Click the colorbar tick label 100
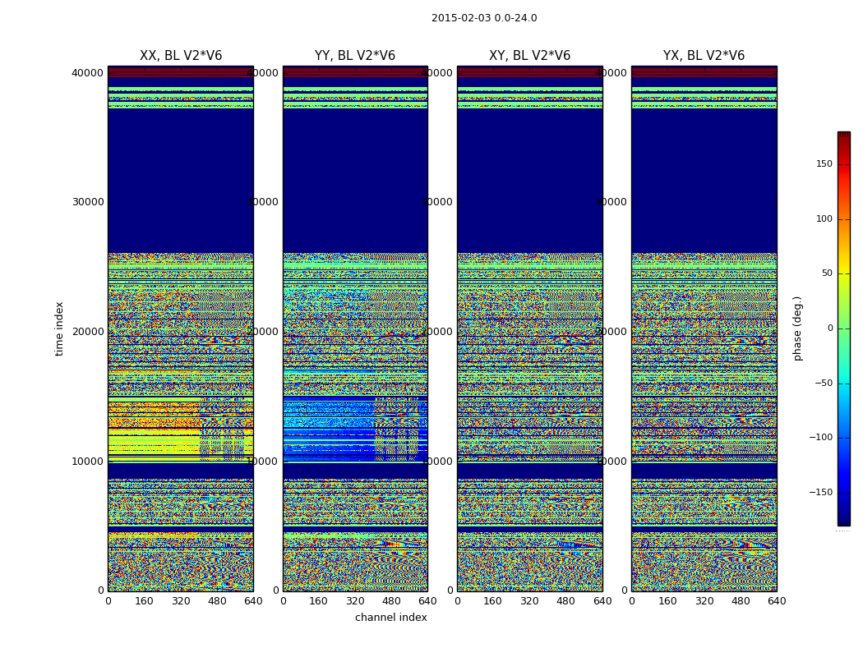863x657 pixels. pyautogui.click(x=824, y=218)
